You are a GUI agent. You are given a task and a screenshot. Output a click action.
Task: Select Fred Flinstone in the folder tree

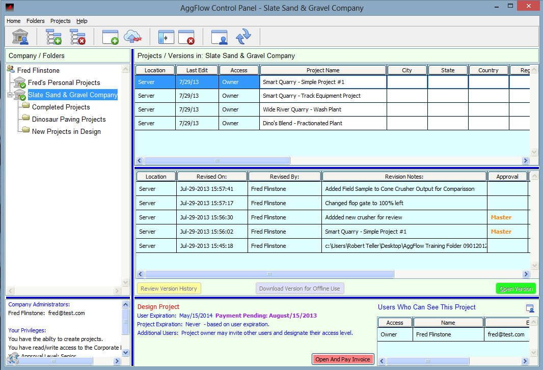point(38,70)
